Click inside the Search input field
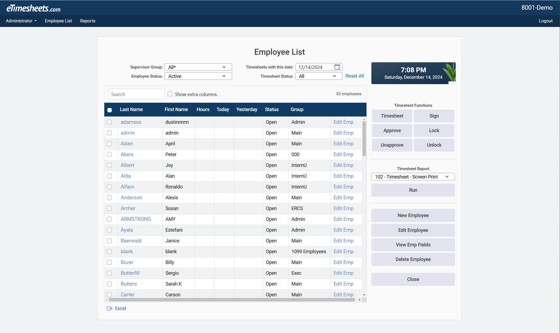 point(136,94)
